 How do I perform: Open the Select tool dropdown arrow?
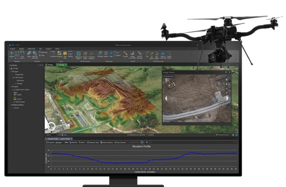click(x=29, y=58)
